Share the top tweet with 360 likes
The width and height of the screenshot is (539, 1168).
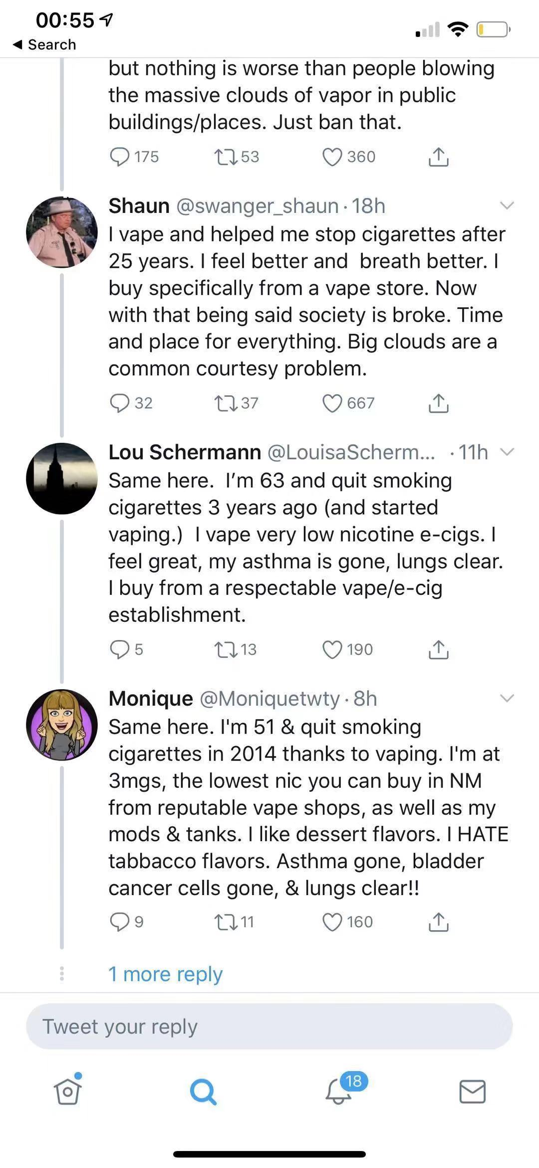click(x=438, y=157)
